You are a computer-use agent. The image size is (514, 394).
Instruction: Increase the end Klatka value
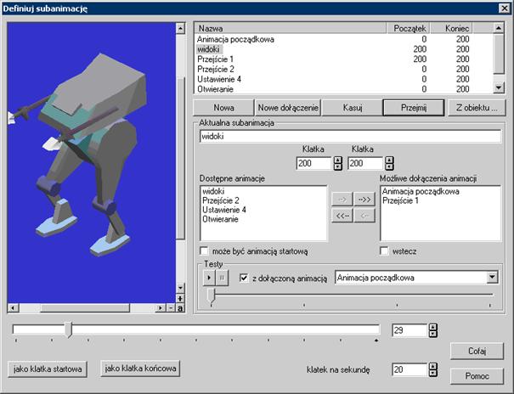(389, 160)
